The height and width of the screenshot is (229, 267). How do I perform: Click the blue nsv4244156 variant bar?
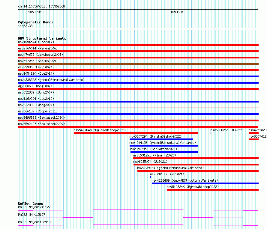point(164,146)
